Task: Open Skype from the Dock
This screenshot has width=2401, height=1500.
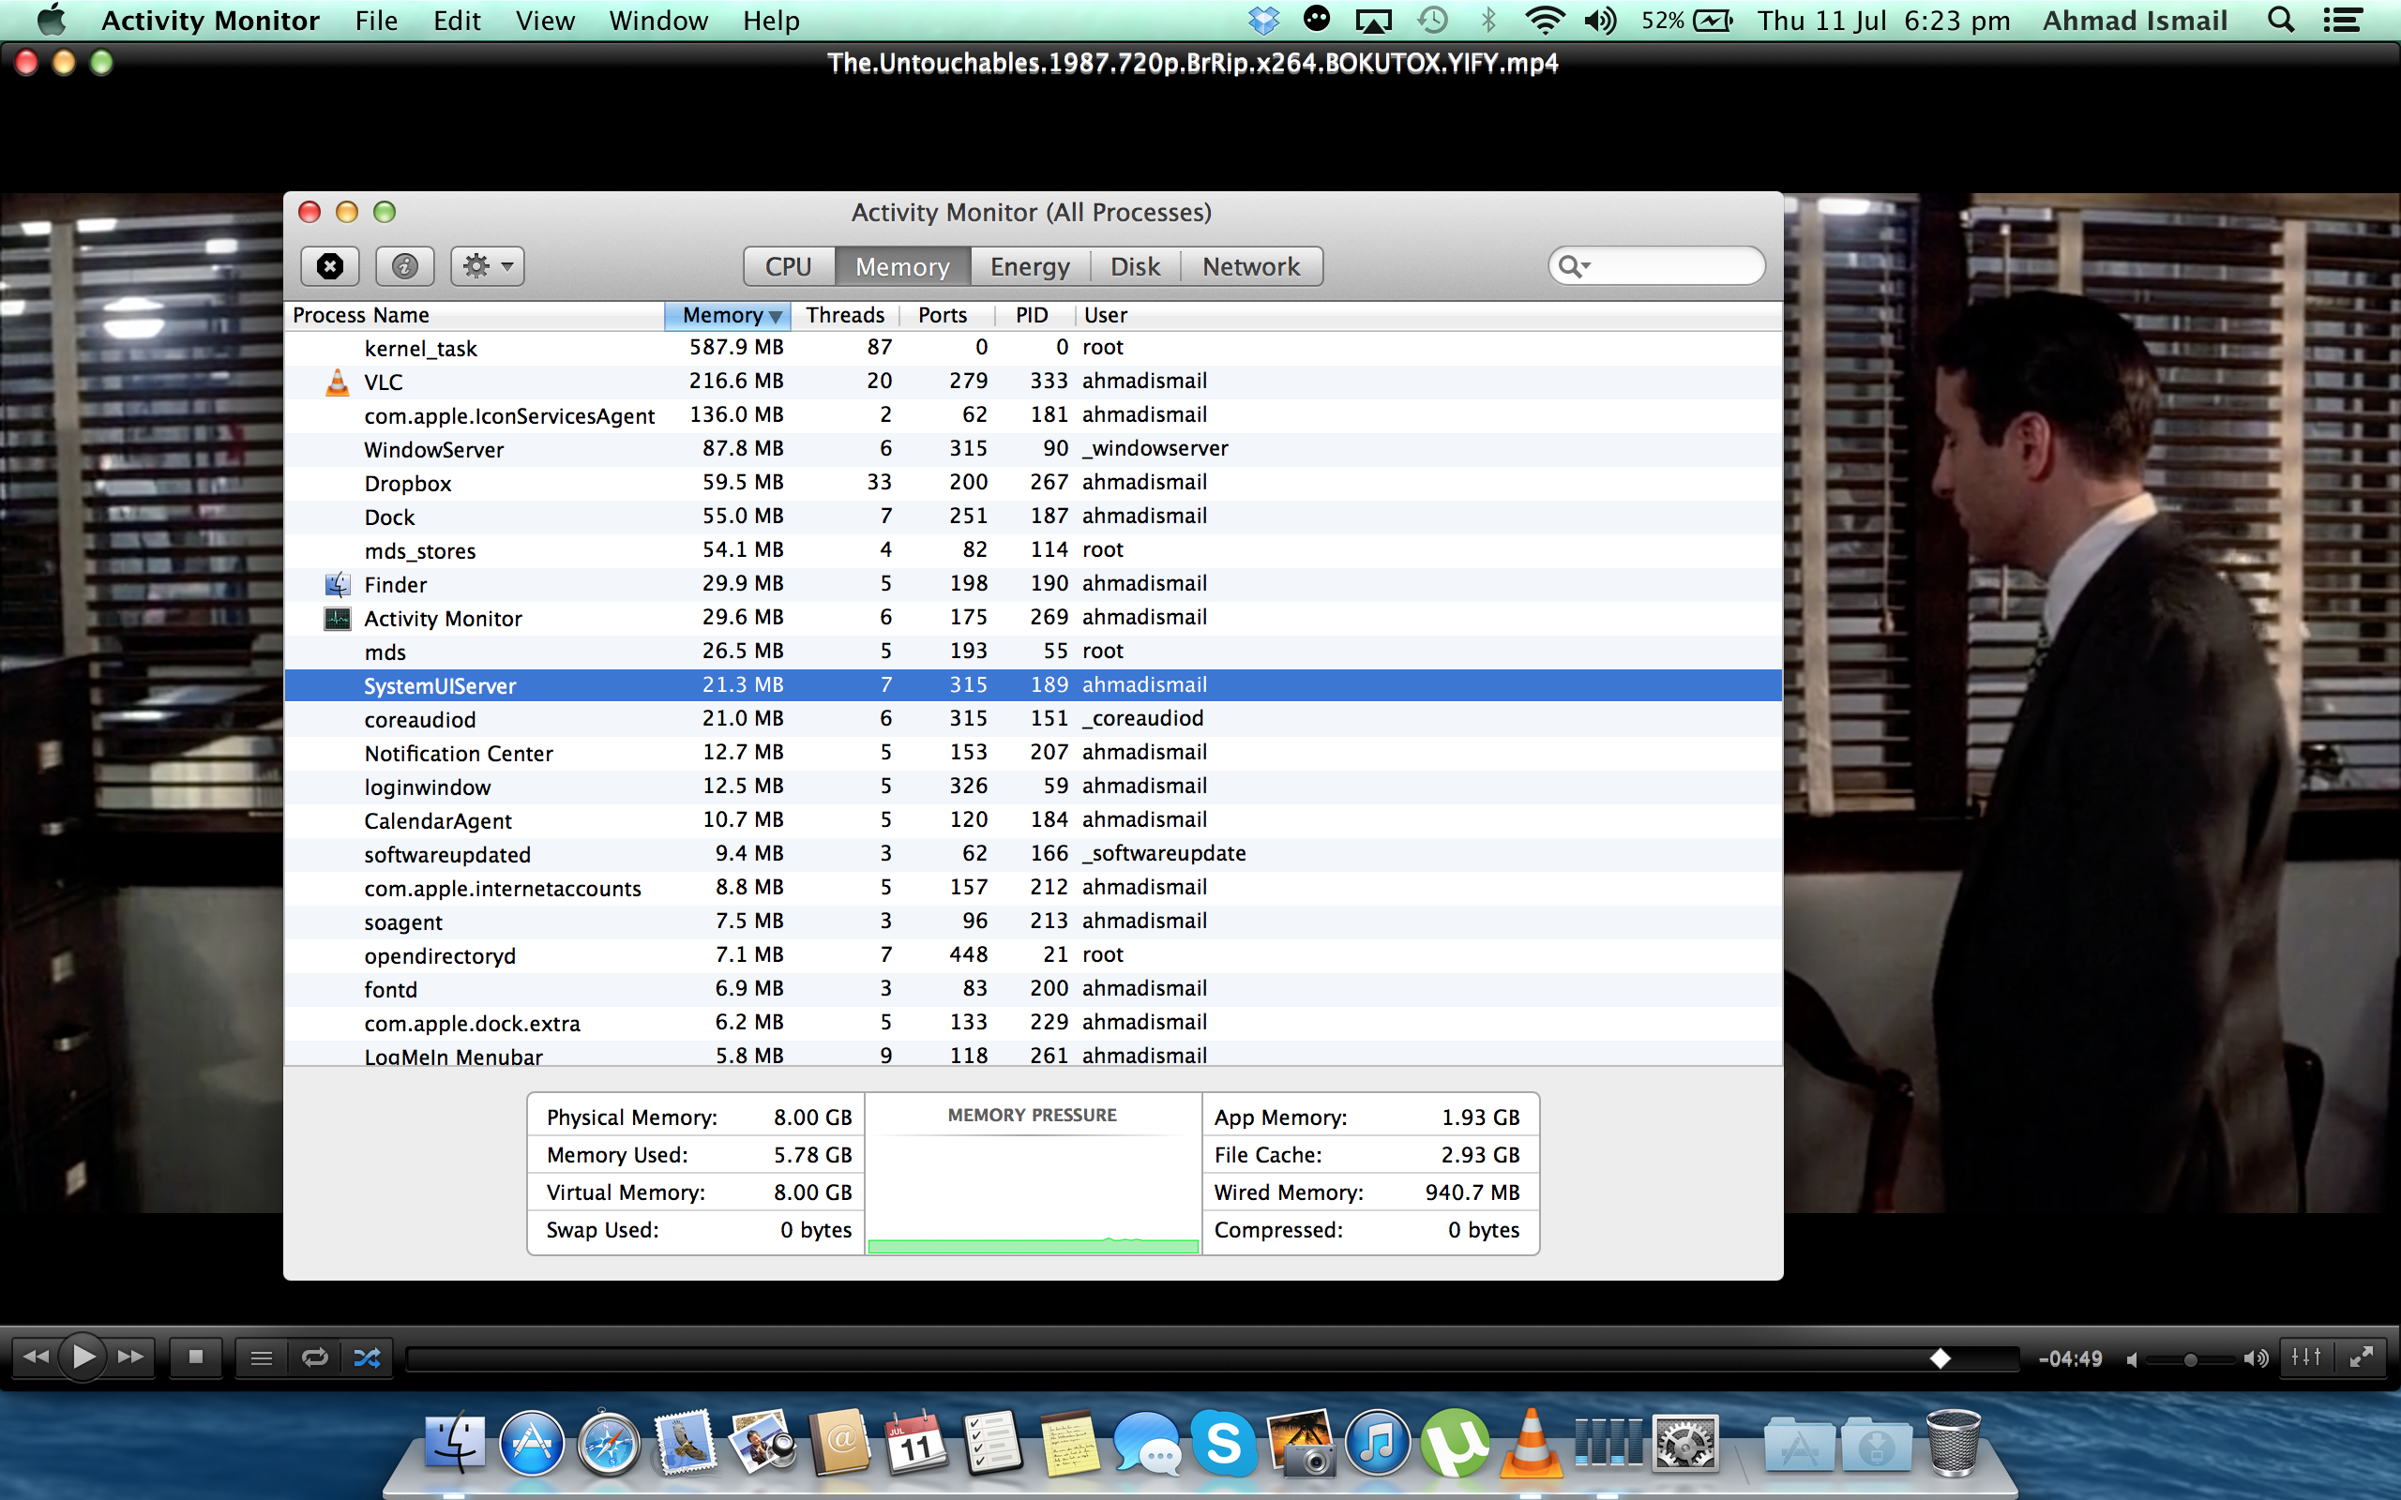Action: [x=1223, y=1443]
